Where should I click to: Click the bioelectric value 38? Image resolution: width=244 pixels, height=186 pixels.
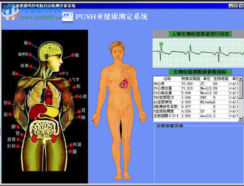click(215, 93)
